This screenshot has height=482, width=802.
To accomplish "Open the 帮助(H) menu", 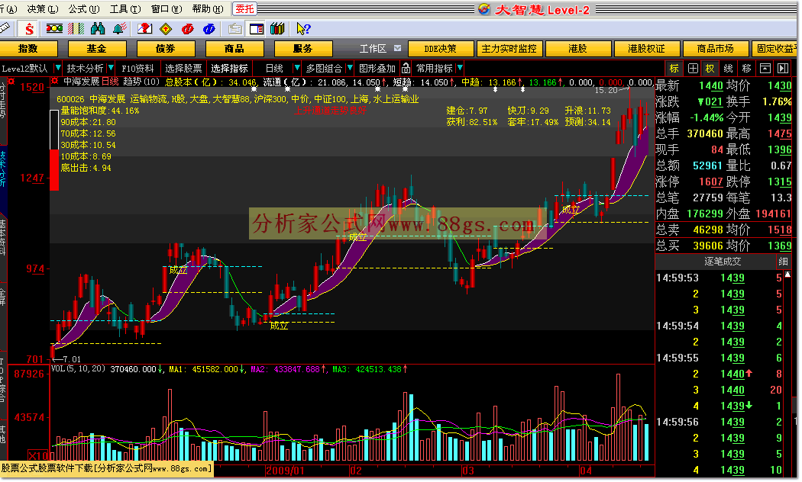I will (x=209, y=9).
